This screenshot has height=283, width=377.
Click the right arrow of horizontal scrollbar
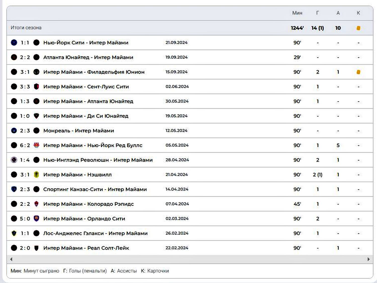coord(368,259)
